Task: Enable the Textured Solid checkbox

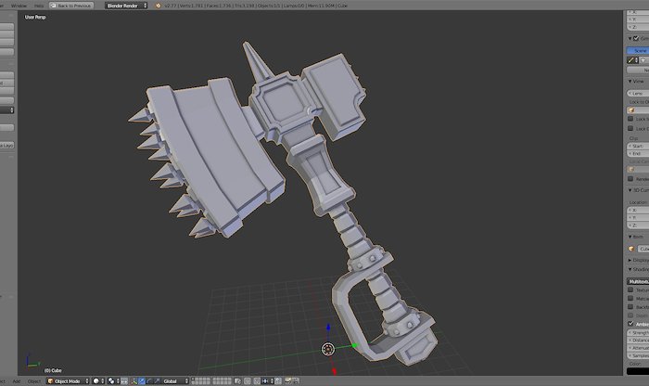Action: point(631,290)
